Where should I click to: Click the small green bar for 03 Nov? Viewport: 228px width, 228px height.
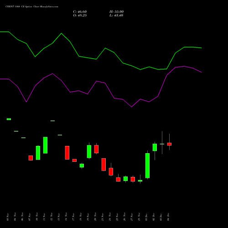tap(9, 119)
